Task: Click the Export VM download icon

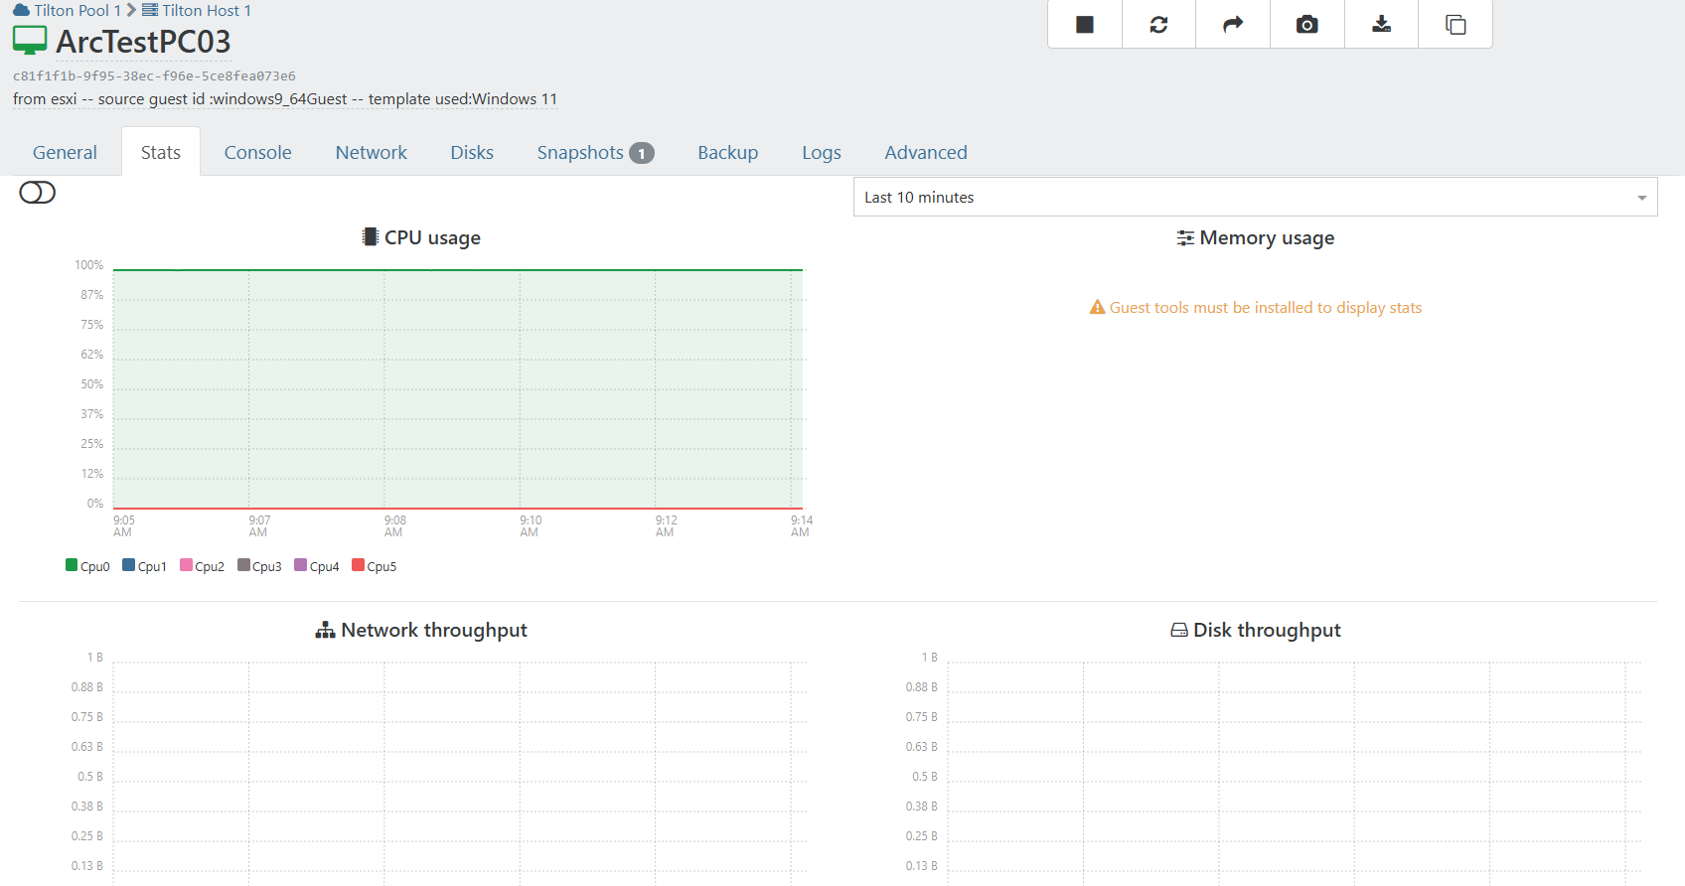Action: (1381, 25)
